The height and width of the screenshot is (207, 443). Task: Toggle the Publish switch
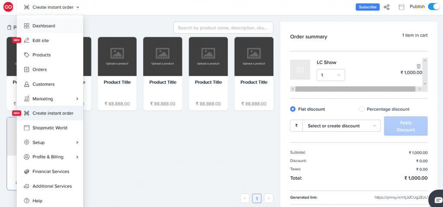tap(433, 7)
